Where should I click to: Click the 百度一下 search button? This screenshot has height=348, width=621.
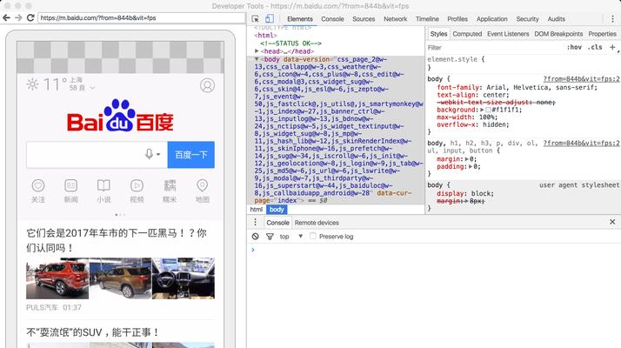coord(190,155)
